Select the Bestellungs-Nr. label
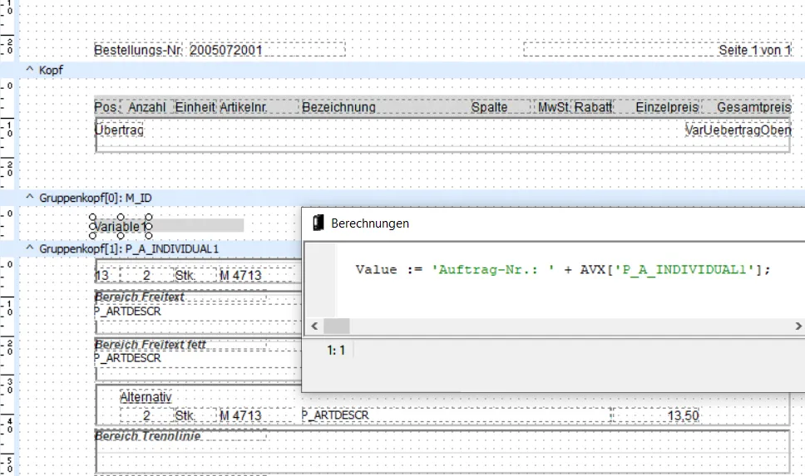This screenshot has height=476, width=805. tap(138, 50)
